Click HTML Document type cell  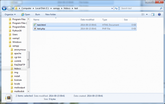click(x=111, y=25)
